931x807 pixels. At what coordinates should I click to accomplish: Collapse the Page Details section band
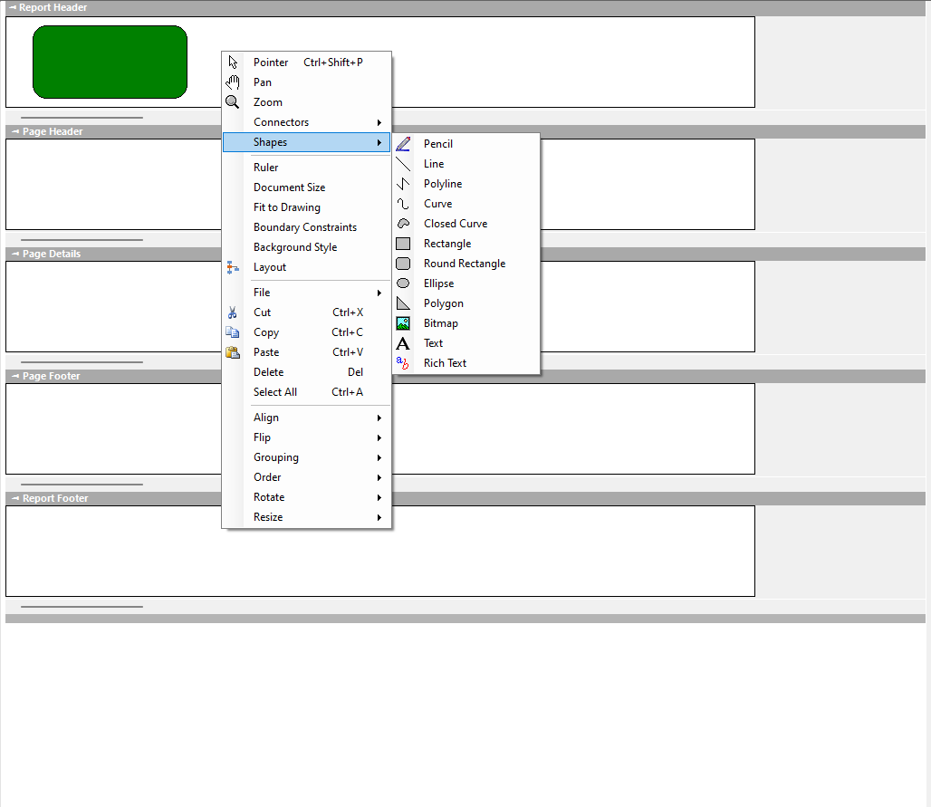click(14, 255)
